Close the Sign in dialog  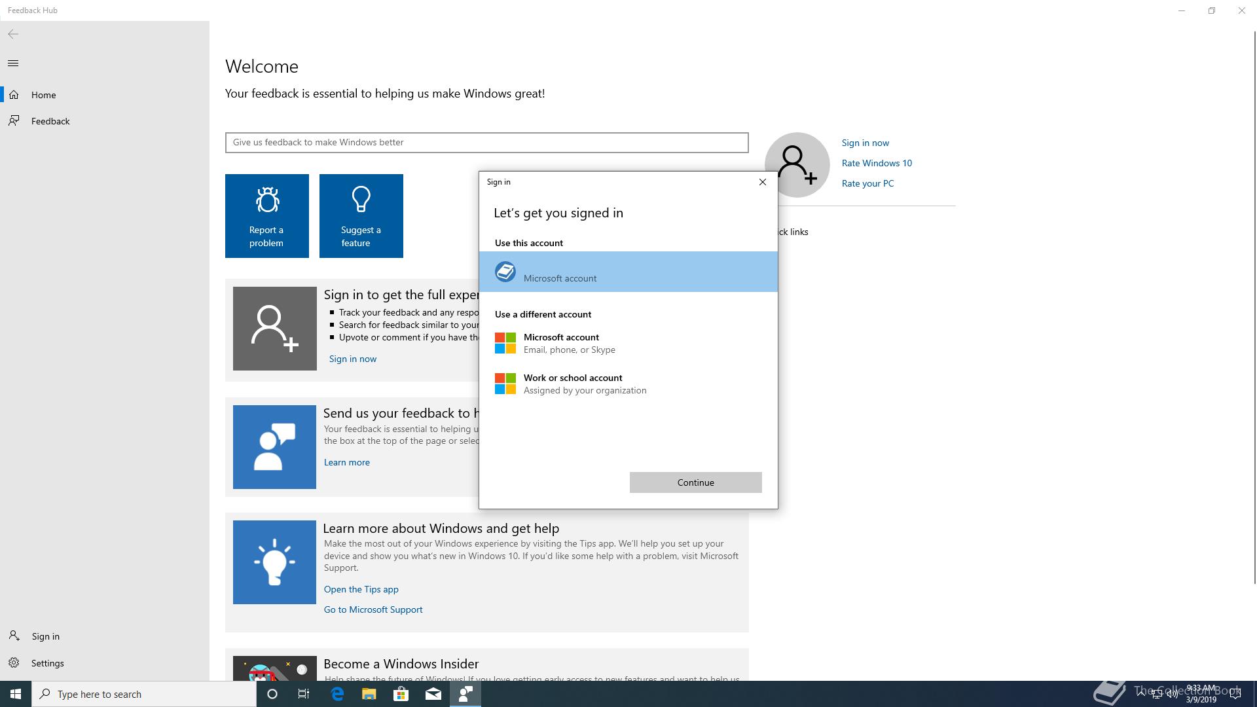point(762,182)
